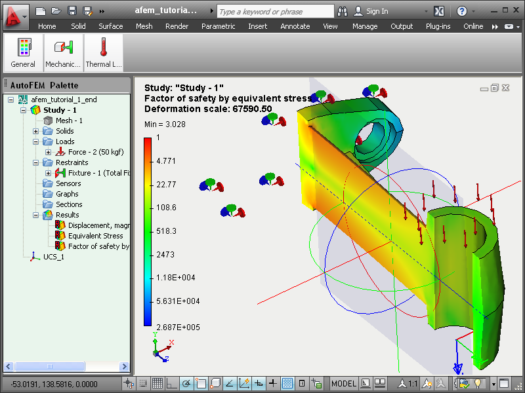Click the Save As icon
This screenshot has width=525, height=393.
88,11
